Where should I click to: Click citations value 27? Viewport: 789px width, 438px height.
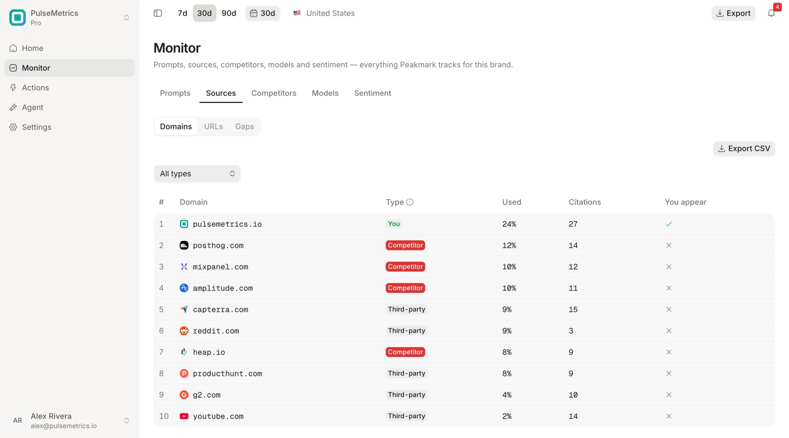click(x=573, y=224)
